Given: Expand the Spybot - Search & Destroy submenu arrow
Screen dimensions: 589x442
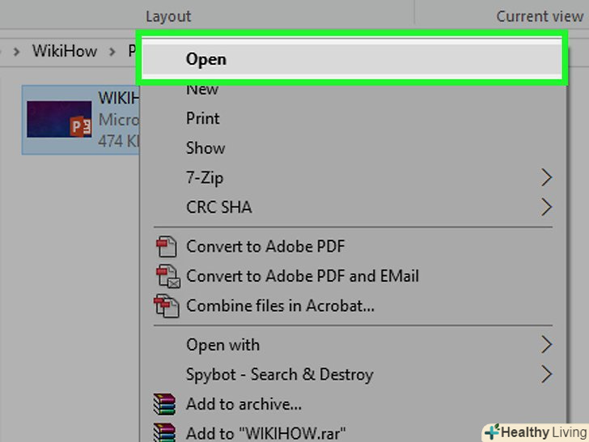Looking at the screenshot, I should click(x=547, y=374).
